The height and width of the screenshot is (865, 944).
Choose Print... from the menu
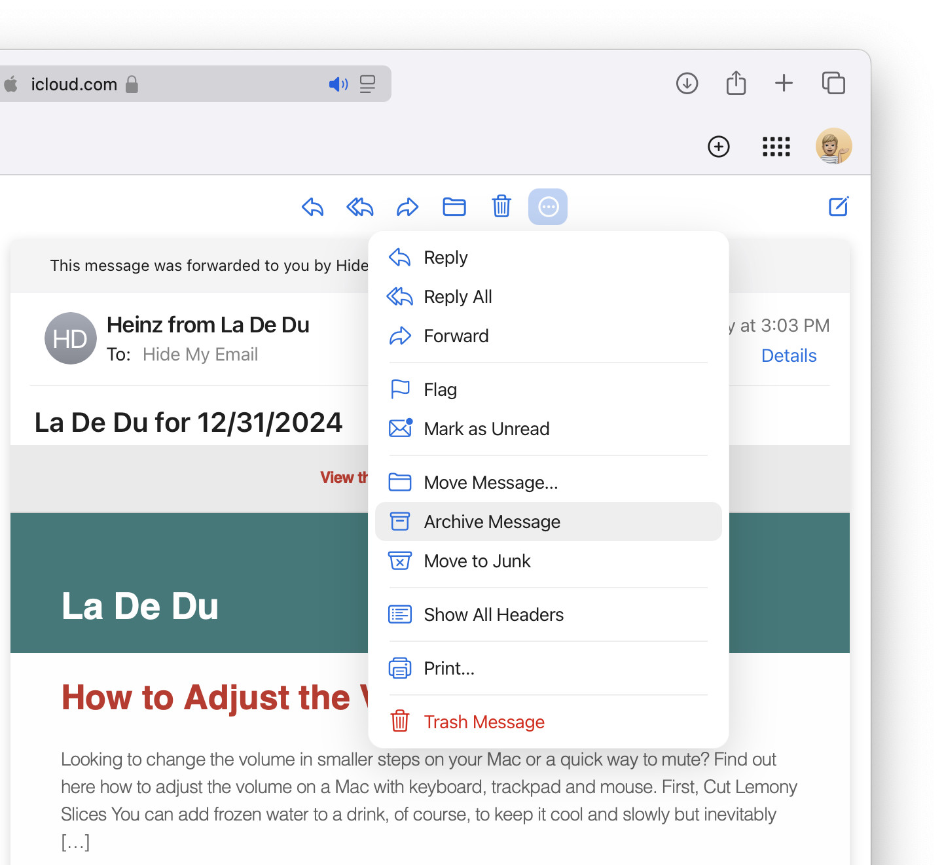(x=549, y=668)
